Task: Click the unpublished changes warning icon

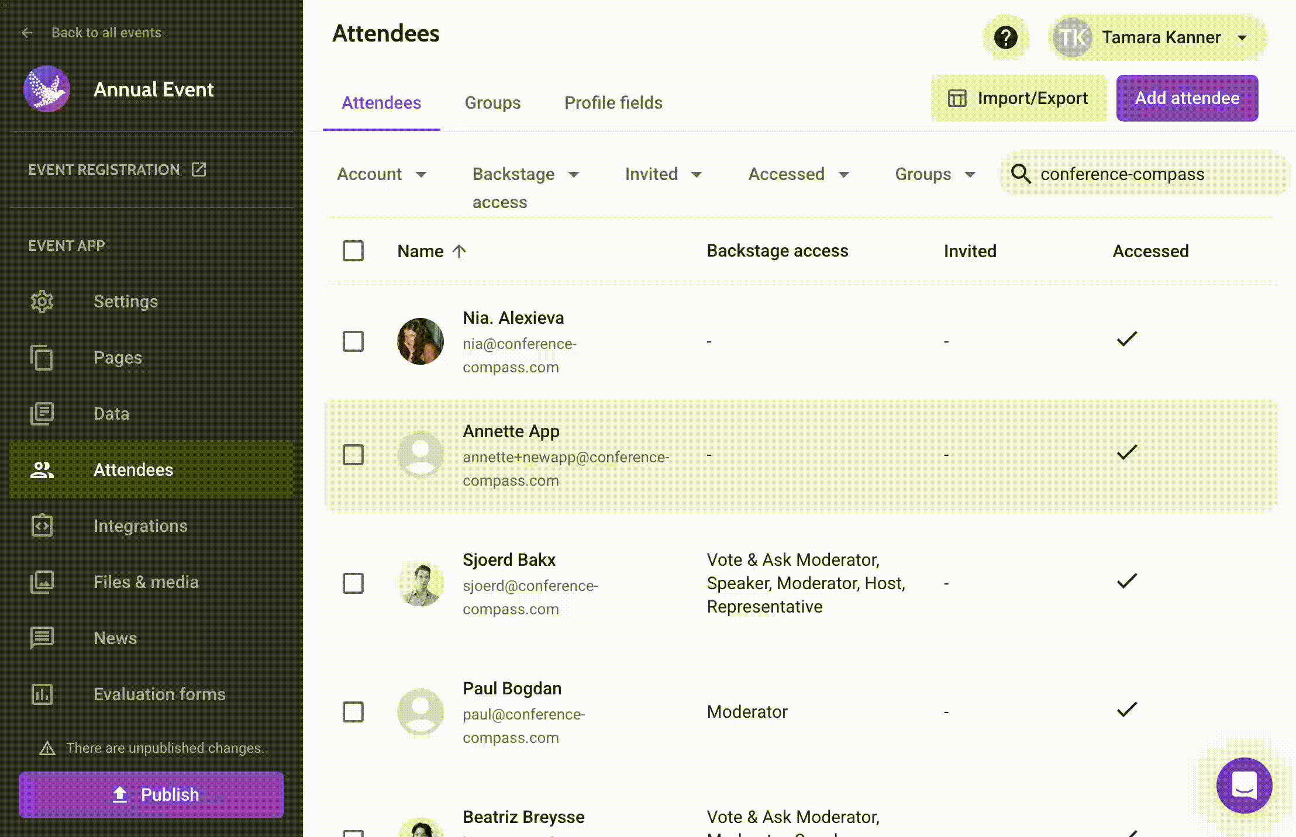Action: (x=47, y=748)
